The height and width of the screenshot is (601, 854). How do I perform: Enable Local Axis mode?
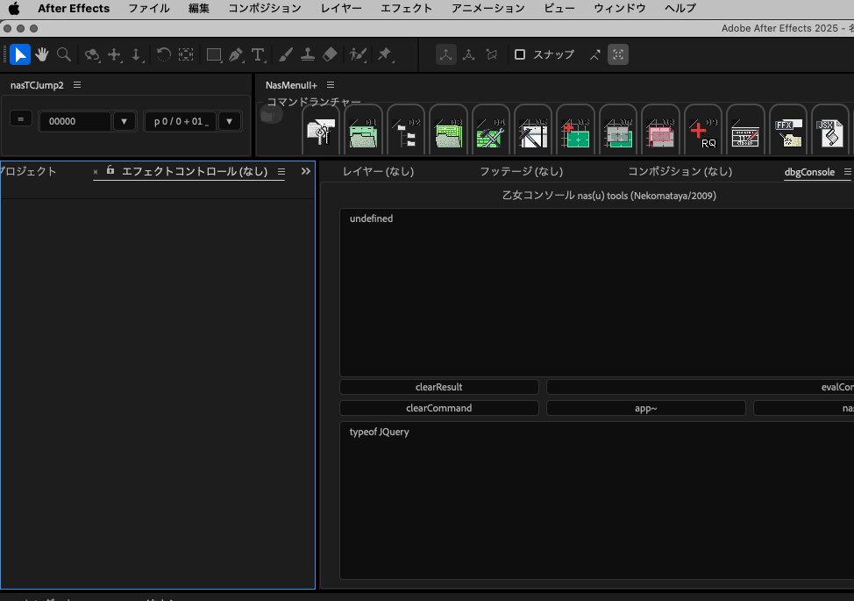(x=446, y=54)
